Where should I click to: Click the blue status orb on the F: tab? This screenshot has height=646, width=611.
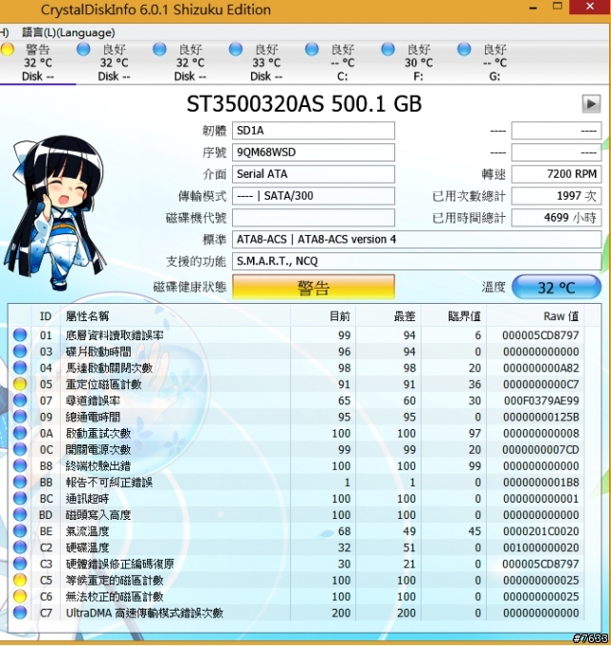click(x=388, y=49)
